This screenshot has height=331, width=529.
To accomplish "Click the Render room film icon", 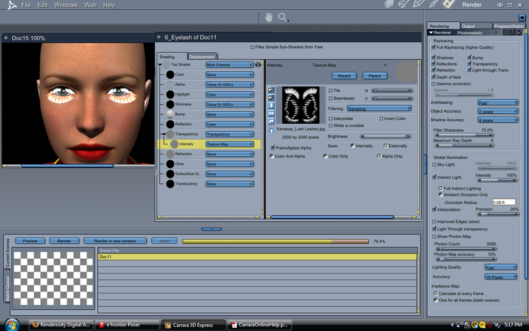I will tap(448, 5).
